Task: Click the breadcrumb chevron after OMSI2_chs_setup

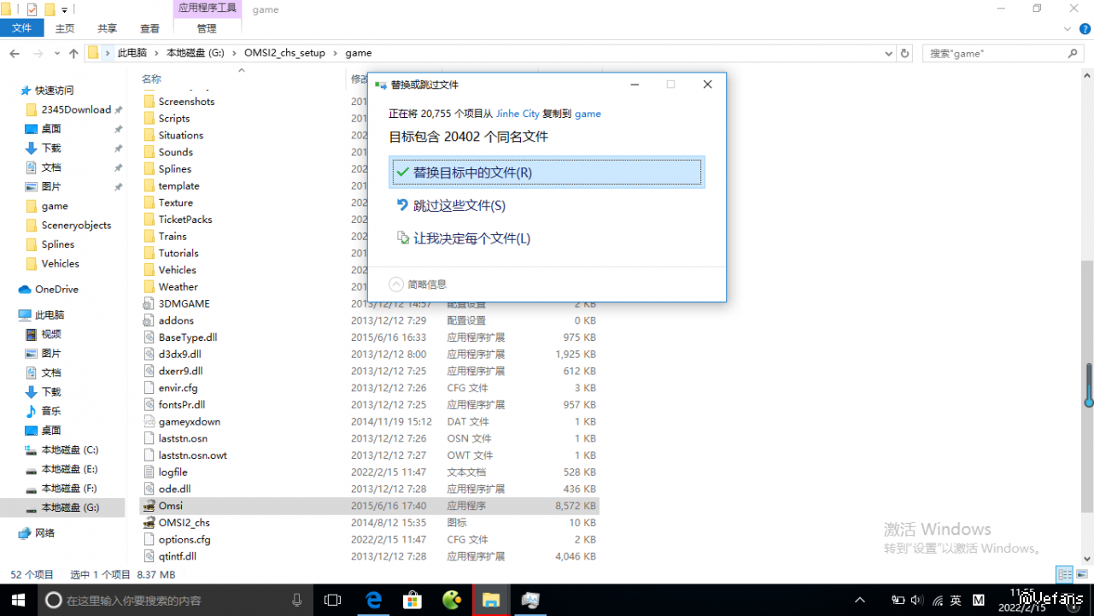Action: [x=336, y=53]
